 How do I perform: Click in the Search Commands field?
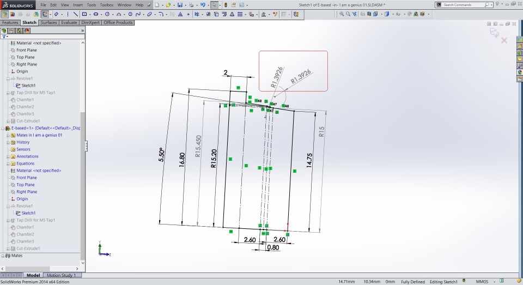click(x=463, y=5)
